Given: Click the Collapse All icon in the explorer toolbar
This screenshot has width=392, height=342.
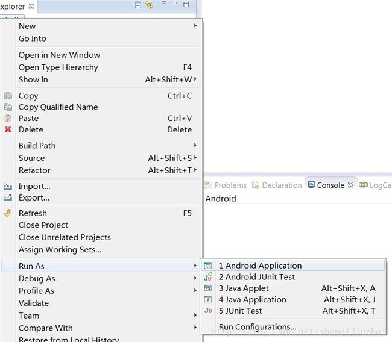Looking at the screenshot, I should [138, 5].
